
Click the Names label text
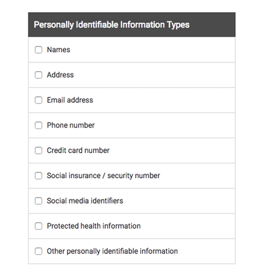tap(59, 50)
